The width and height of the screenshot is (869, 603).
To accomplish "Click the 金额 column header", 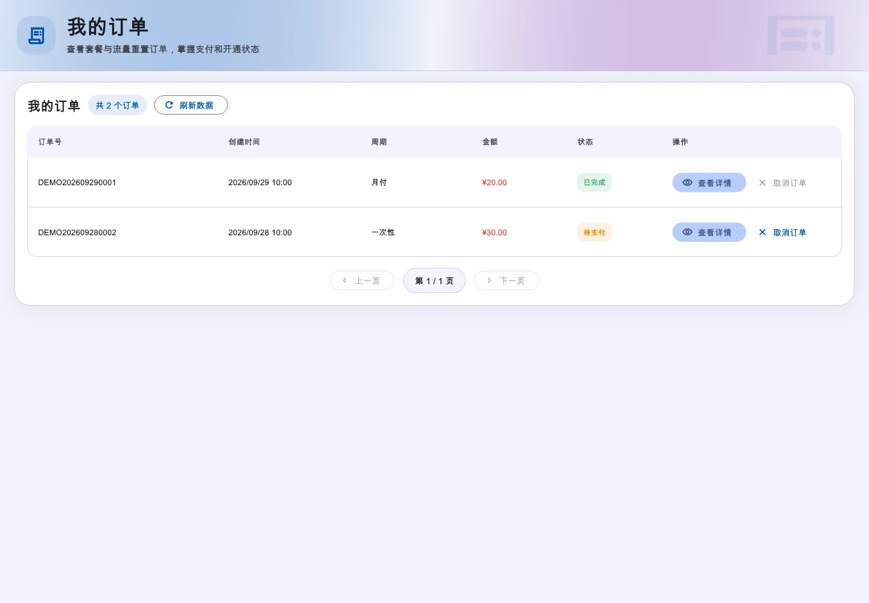I will coord(490,142).
